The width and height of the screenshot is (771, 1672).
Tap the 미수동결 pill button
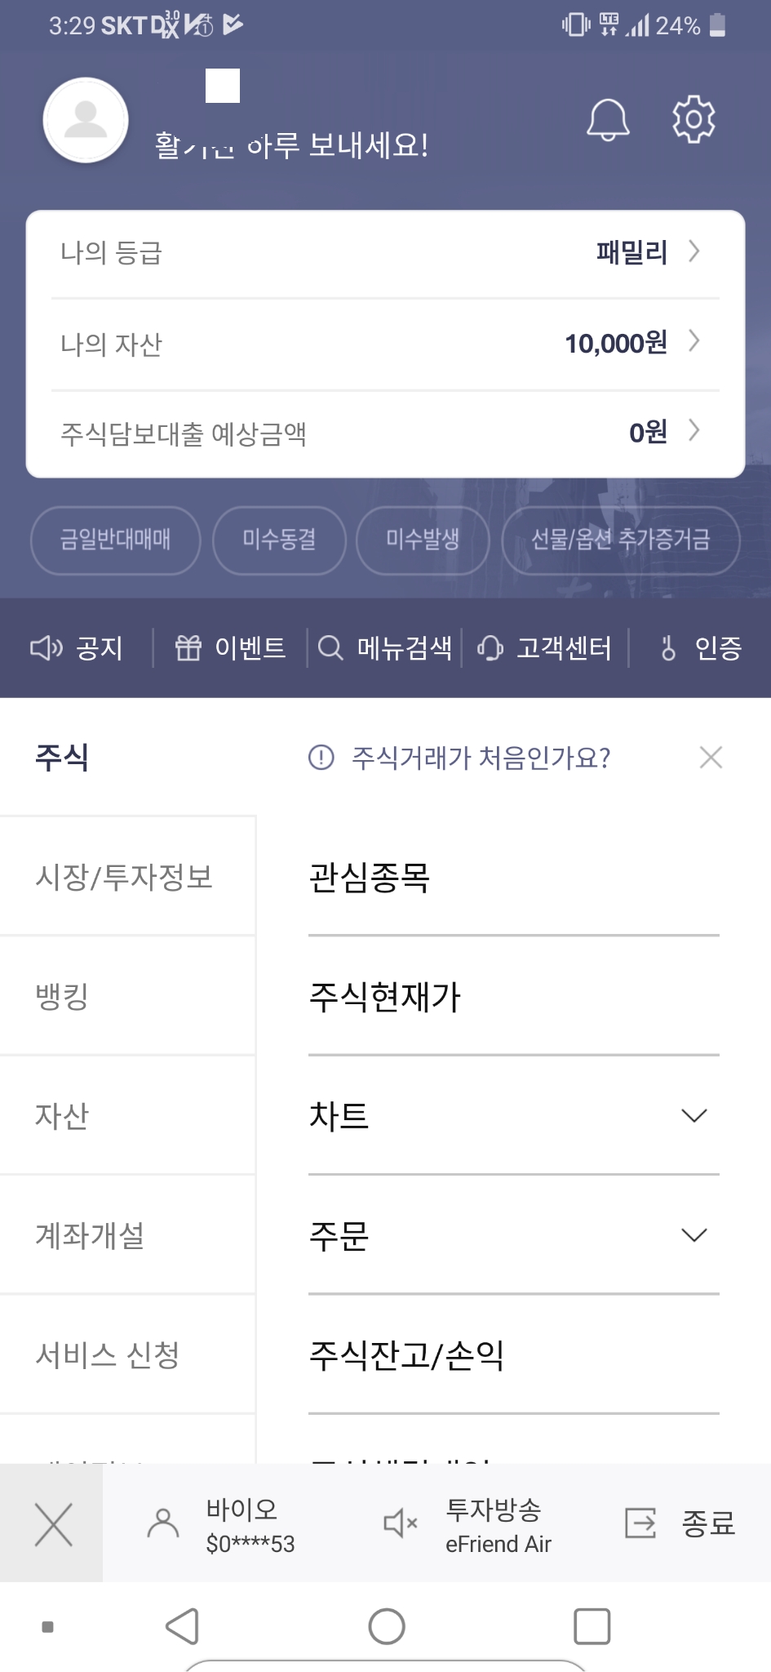279,540
